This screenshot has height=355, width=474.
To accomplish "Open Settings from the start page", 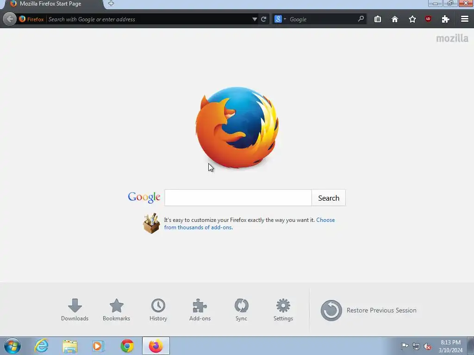I will pyautogui.click(x=283, y=310).
